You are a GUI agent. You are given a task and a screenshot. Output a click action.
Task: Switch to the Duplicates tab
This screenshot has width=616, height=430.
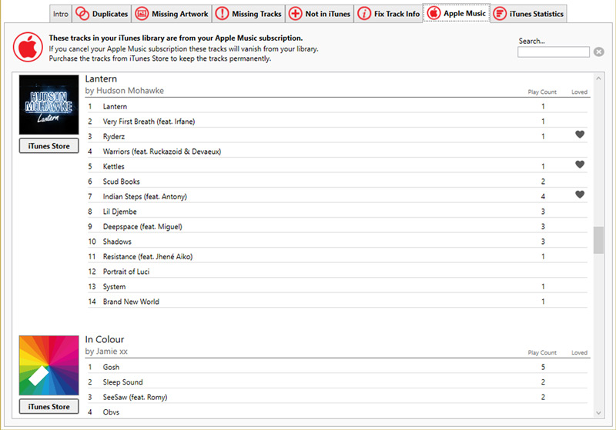click(x=102, y=14)
